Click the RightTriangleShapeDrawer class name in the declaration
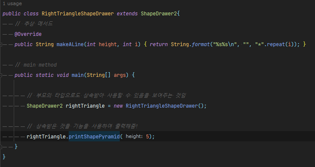 click(78, 14)
